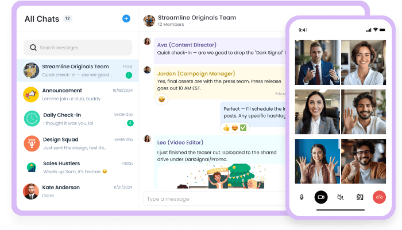Viewport: 402px width, 230px height.
Task: Click the 9:41 phone clock
Action: coord(303,30)
